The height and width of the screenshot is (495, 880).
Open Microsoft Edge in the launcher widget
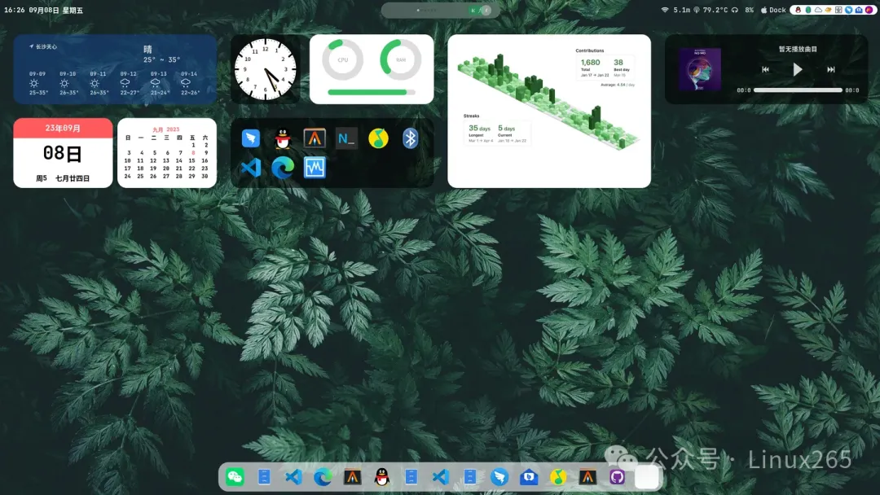click(x=283, y=168)
